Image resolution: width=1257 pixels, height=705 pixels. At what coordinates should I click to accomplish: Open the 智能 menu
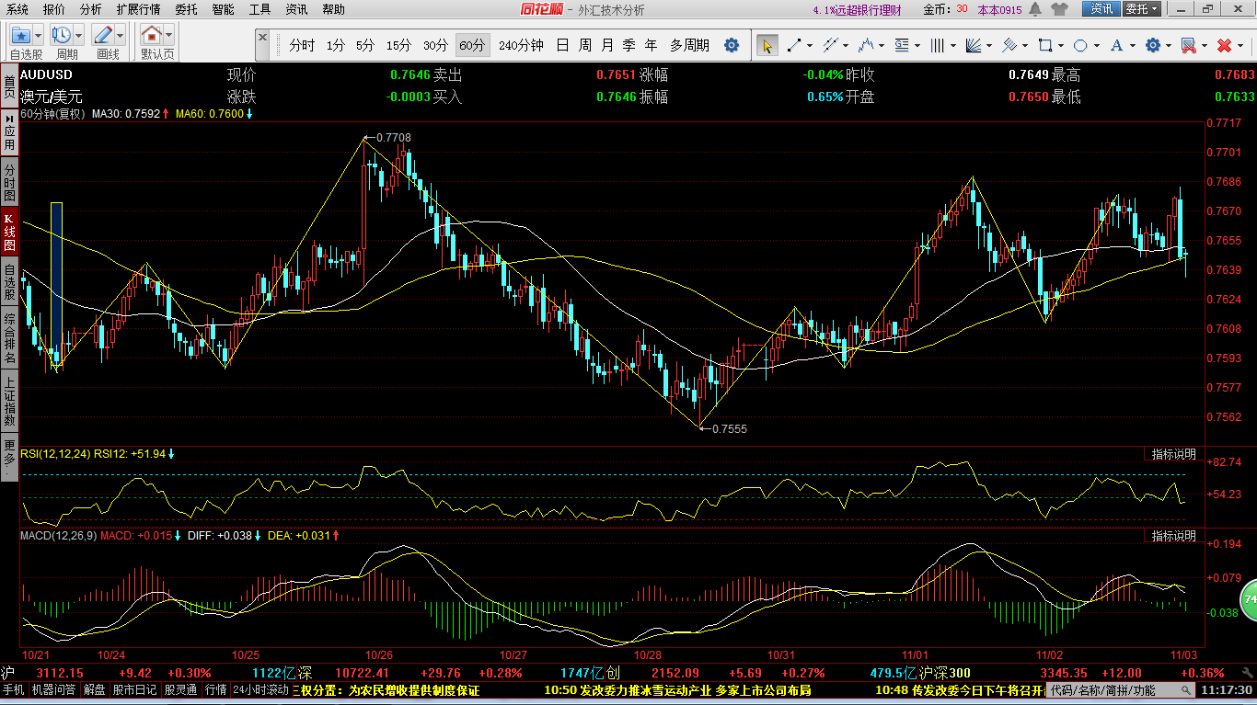coord(223,9)
